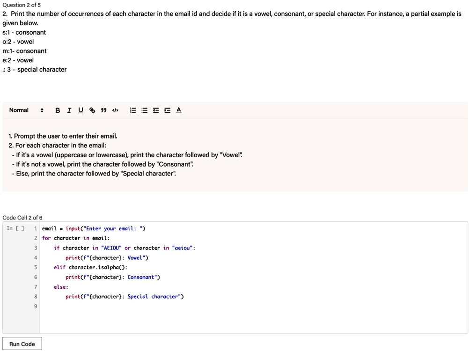
Task: Create a bulleted list
Action: point(144,110)
